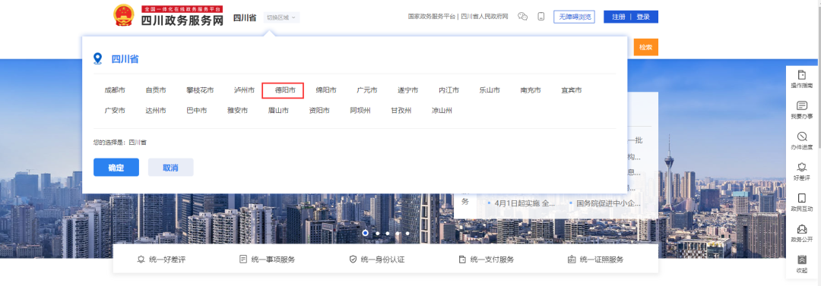Screen dimensions: 821x286
Task: Select 广安市 in region list
Action: [115, 110]
